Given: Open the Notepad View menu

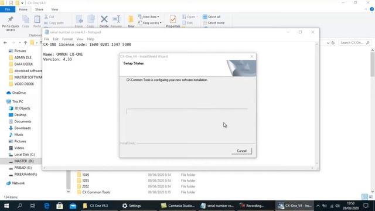Looking at the screenshot, I should point(80,39).
